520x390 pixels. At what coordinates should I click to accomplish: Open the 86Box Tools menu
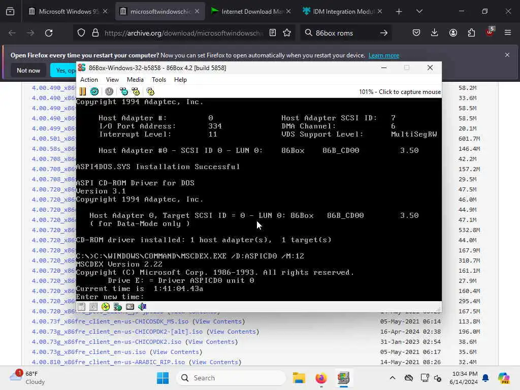159,80
